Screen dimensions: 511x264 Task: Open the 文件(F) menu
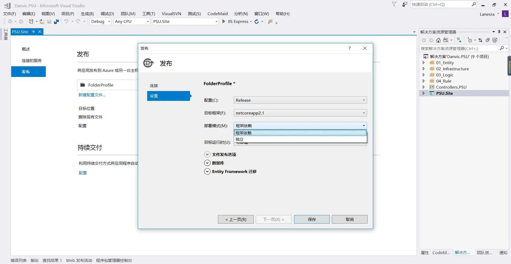pyautogui.click(x=10, y=14)
